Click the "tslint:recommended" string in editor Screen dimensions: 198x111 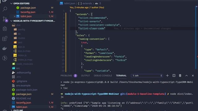[x=93, y=18]
